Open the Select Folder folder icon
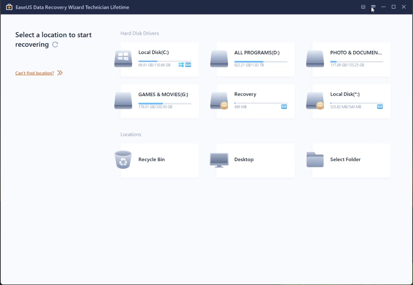The height and width of the screenshot is (285, 413). (x=315, y=159)
